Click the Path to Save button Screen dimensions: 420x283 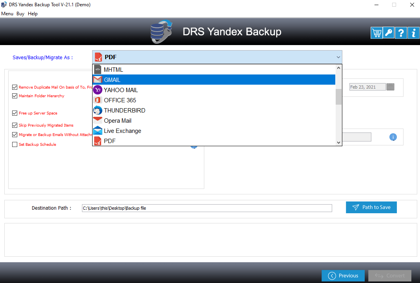tap(371, 207)
